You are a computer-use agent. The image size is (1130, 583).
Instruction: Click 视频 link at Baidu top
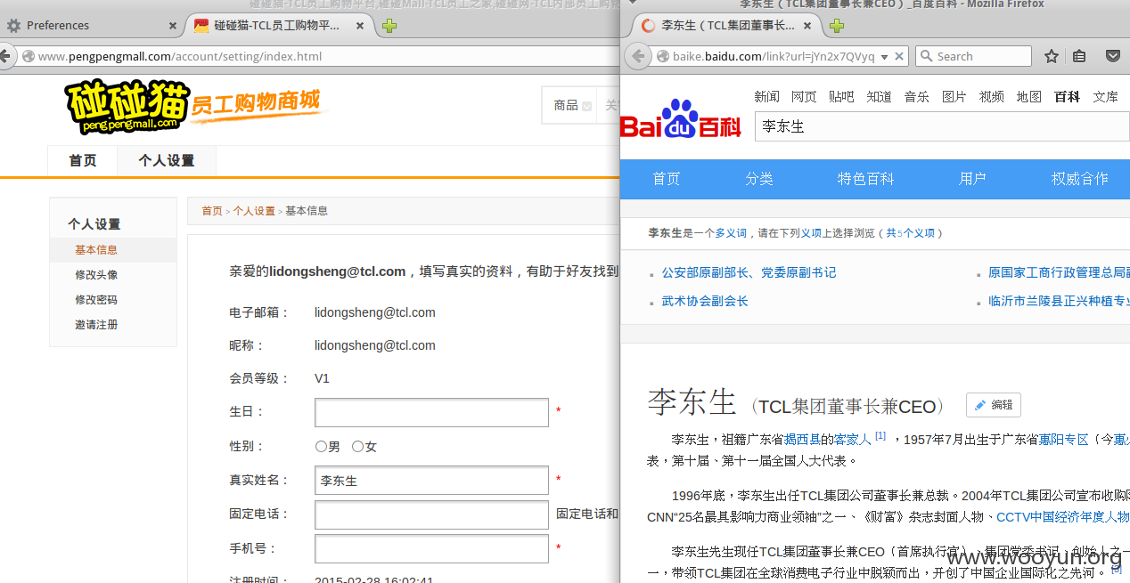click(991, 96)
